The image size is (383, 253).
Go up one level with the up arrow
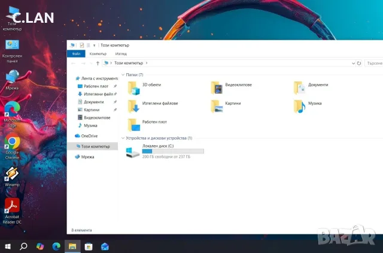pyautogui.click(x=98, y=64)
